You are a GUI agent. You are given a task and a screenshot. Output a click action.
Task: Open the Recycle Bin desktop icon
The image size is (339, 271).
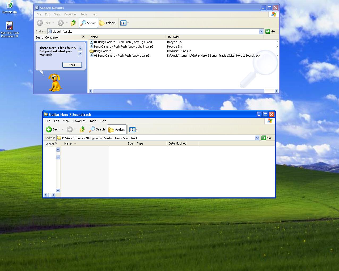(10, 7)
